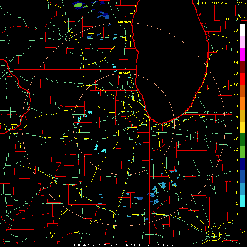Click the 03:57 timestamp in the caption
Viewport: 247px width, 247px height.
pos(169,245)
